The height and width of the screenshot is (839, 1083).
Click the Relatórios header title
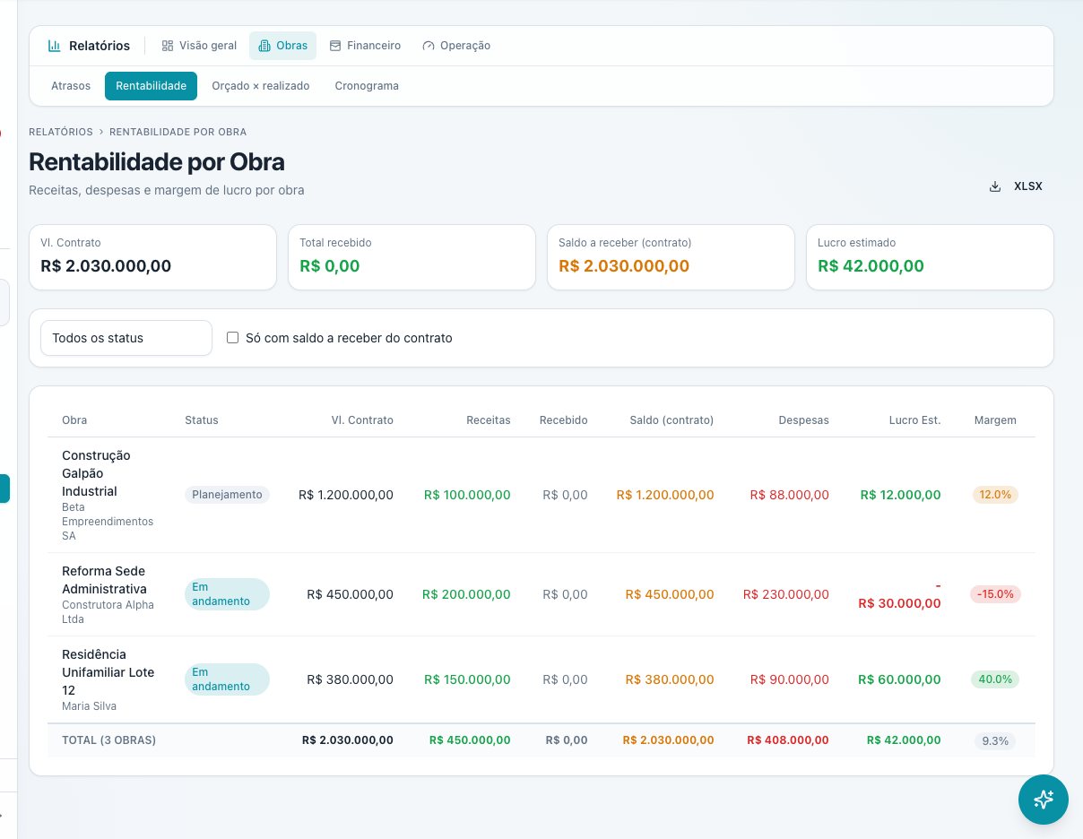(x=100, y=46)
